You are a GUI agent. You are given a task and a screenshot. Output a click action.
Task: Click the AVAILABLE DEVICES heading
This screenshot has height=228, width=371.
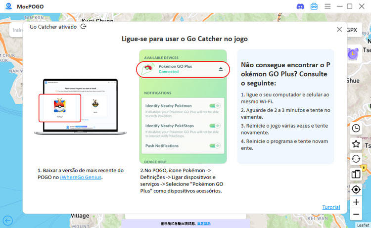point(161,58)
